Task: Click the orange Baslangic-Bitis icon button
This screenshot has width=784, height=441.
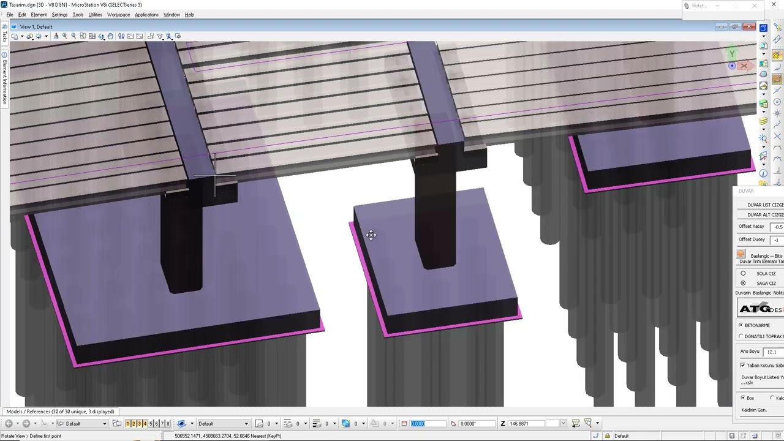Action: click(x=741, y=254)
